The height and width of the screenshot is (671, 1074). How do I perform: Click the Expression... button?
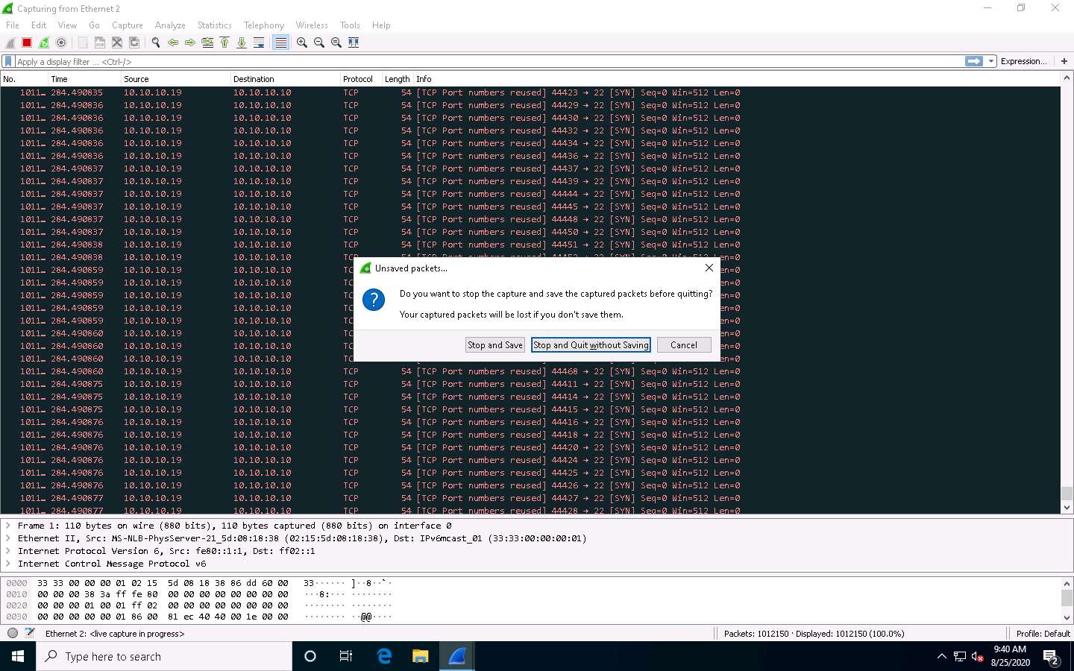click(x=1023, y=61)
